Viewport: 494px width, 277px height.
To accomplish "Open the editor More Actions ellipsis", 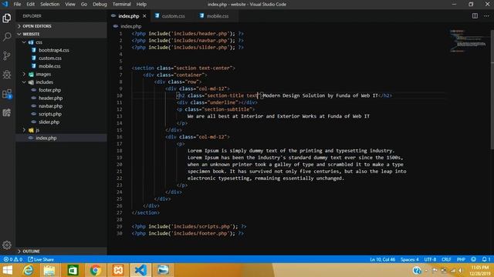I will pyautogui.click(x=486, y=15).
